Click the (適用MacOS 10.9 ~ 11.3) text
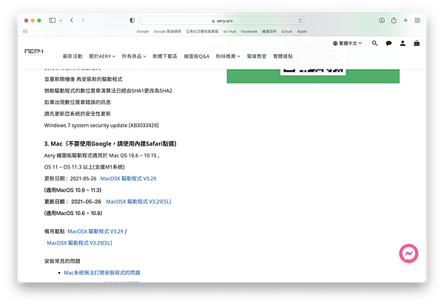 pos(73,190)
